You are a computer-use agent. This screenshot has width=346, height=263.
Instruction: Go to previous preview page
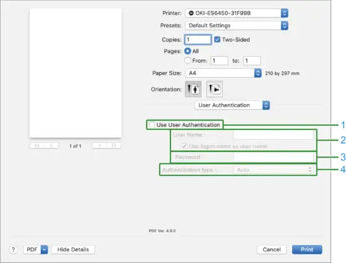coord(51,145)
